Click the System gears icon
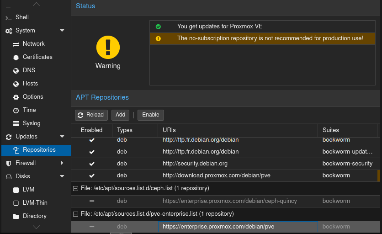Image resolution: width=382 pixels, height=234 pixels. click(x=9, y=31)
